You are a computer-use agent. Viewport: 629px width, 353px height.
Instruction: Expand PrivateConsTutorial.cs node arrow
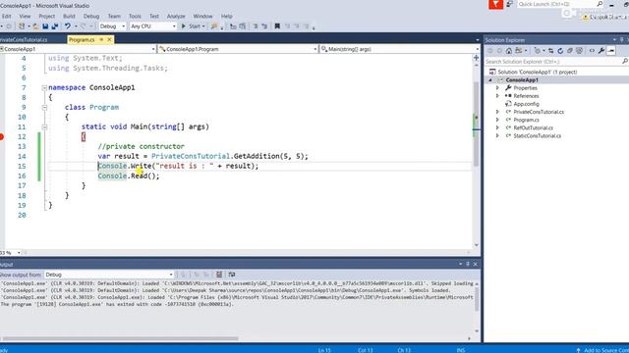[x=497, y=112]
